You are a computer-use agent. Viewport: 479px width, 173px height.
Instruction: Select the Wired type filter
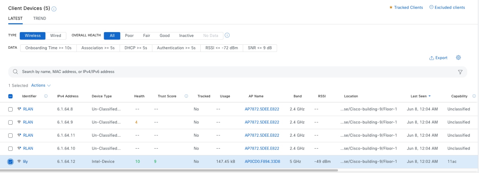point(55,36)
